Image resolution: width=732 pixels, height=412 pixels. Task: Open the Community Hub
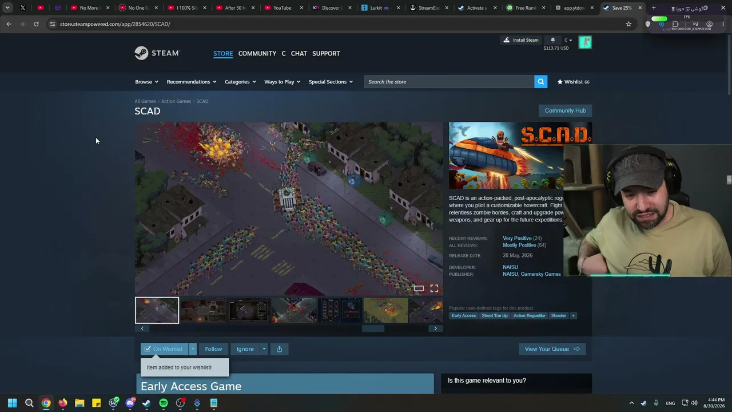point(565,110)
